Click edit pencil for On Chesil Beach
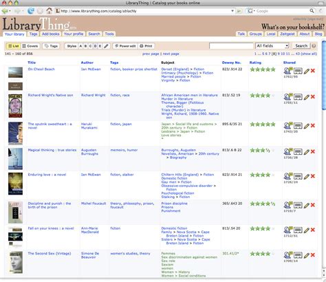 [x=307, y=71]
